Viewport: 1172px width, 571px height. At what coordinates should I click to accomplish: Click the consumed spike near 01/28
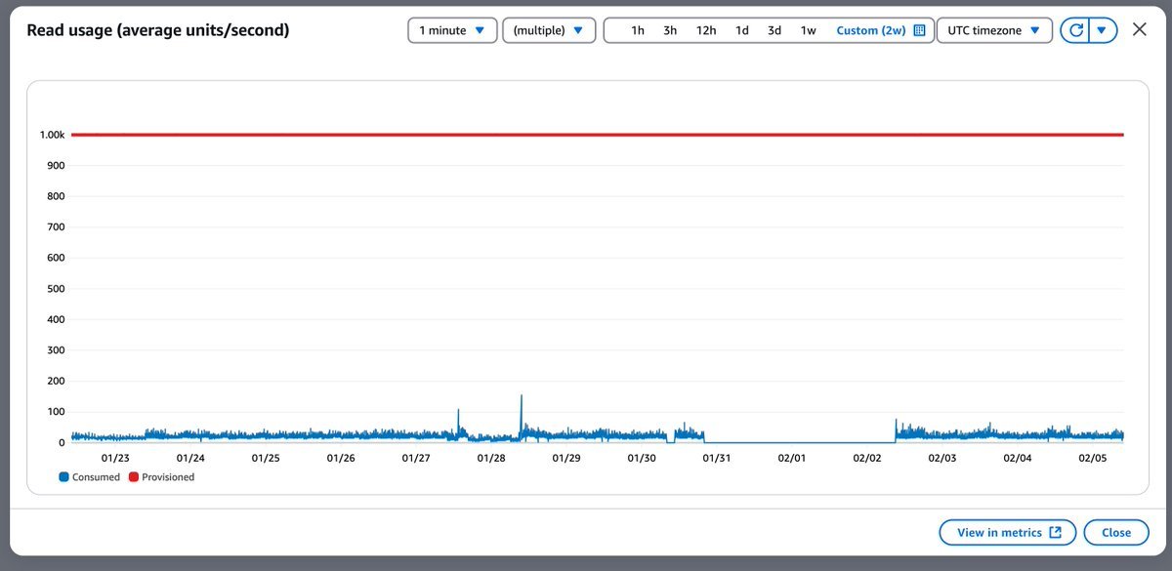[x=522, y=398]
